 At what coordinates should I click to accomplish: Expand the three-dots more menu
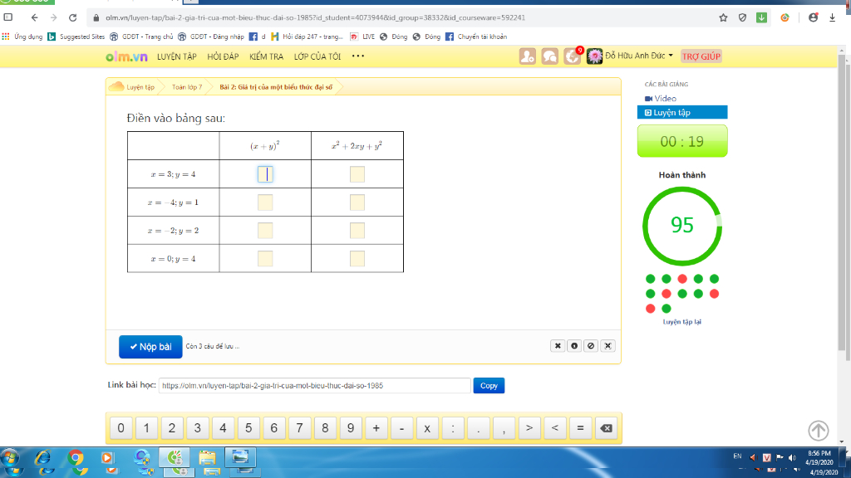pos(358,56)
